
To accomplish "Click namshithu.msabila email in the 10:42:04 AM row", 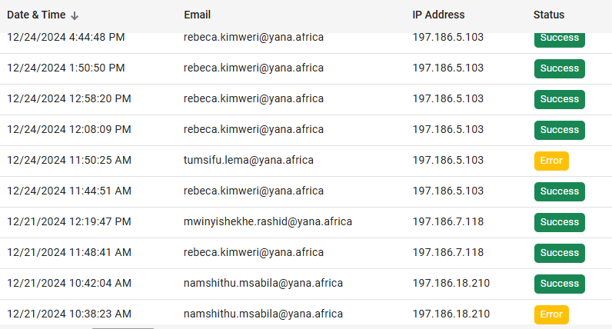I will click(x=263, y=283).
